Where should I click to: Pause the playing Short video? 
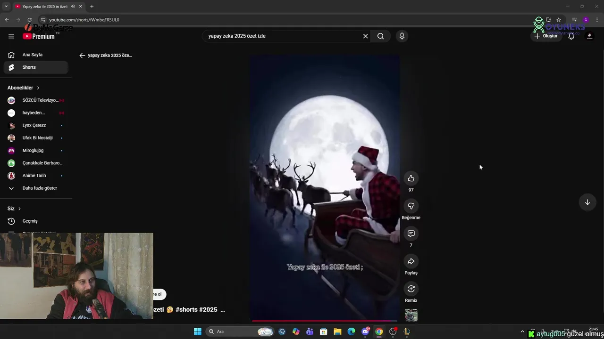click(x=325, y=188)
